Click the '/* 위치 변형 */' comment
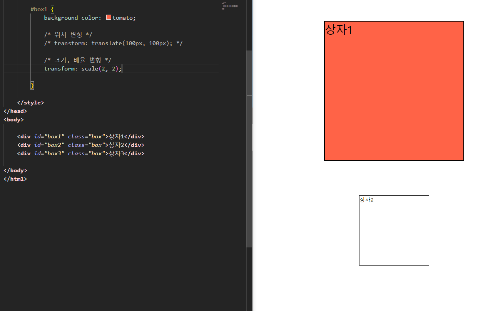Screen dimensions: 493x311 coord(68,35)
